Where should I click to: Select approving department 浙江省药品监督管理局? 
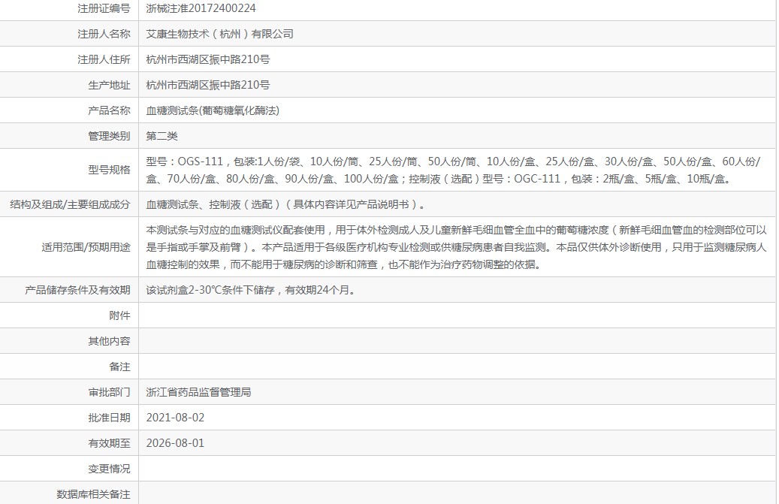click(198, 392)
